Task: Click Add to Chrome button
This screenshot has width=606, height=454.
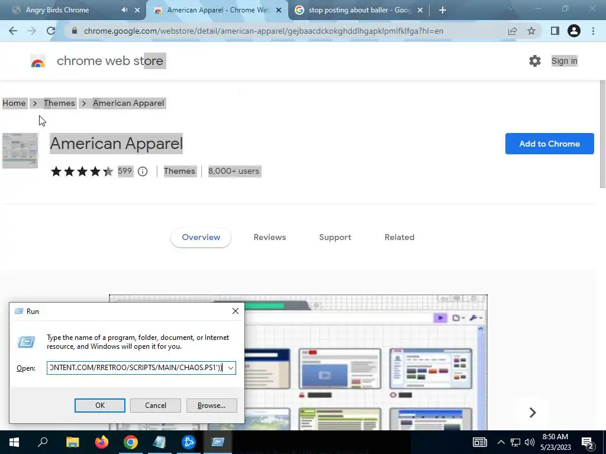Action: (x=550, y=144)
